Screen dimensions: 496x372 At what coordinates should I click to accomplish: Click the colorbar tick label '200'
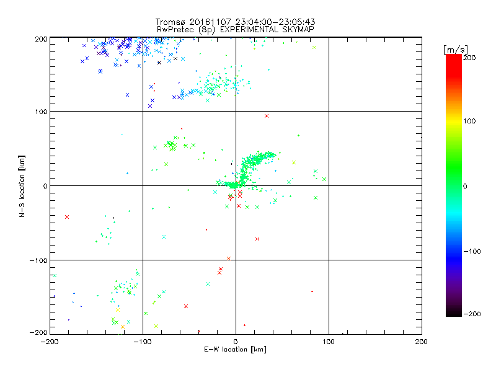tap(469, 58)
